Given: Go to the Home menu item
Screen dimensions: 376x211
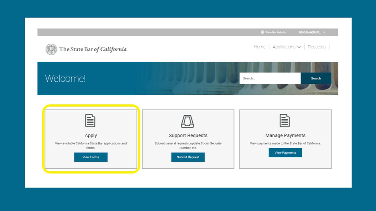Looking at the screenshot, I should coord(259,47).
